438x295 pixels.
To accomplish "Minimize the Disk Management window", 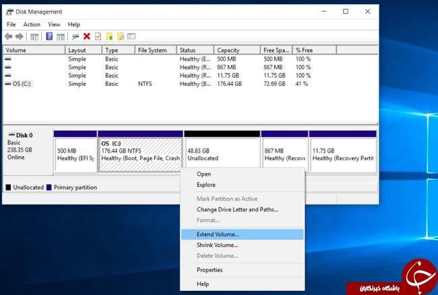I will click(324, 11).
